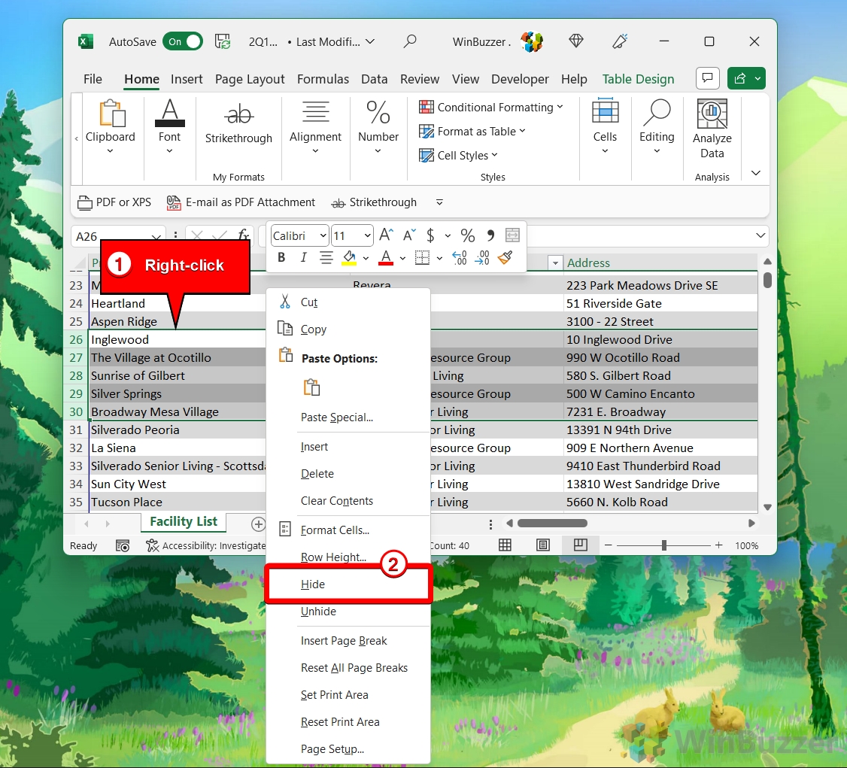Click the Format Painter brush icon
Screen dimensions: 847x768
click(505, 258)
